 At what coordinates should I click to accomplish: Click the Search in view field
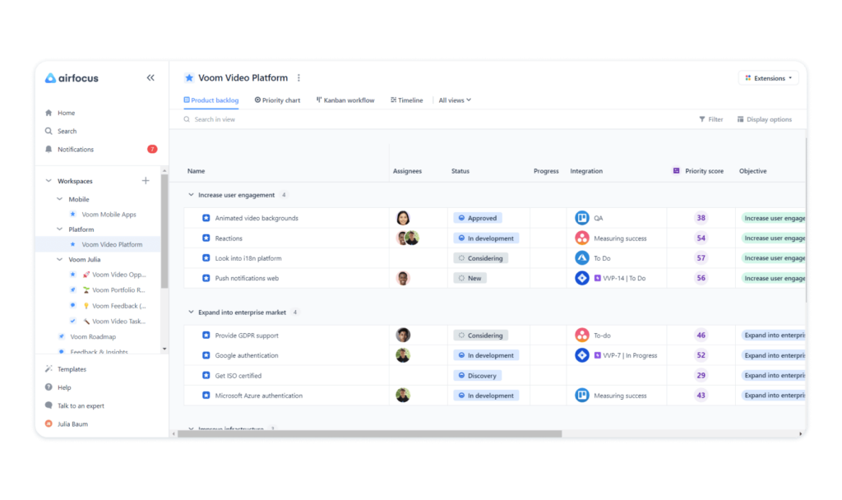[215, 120]
